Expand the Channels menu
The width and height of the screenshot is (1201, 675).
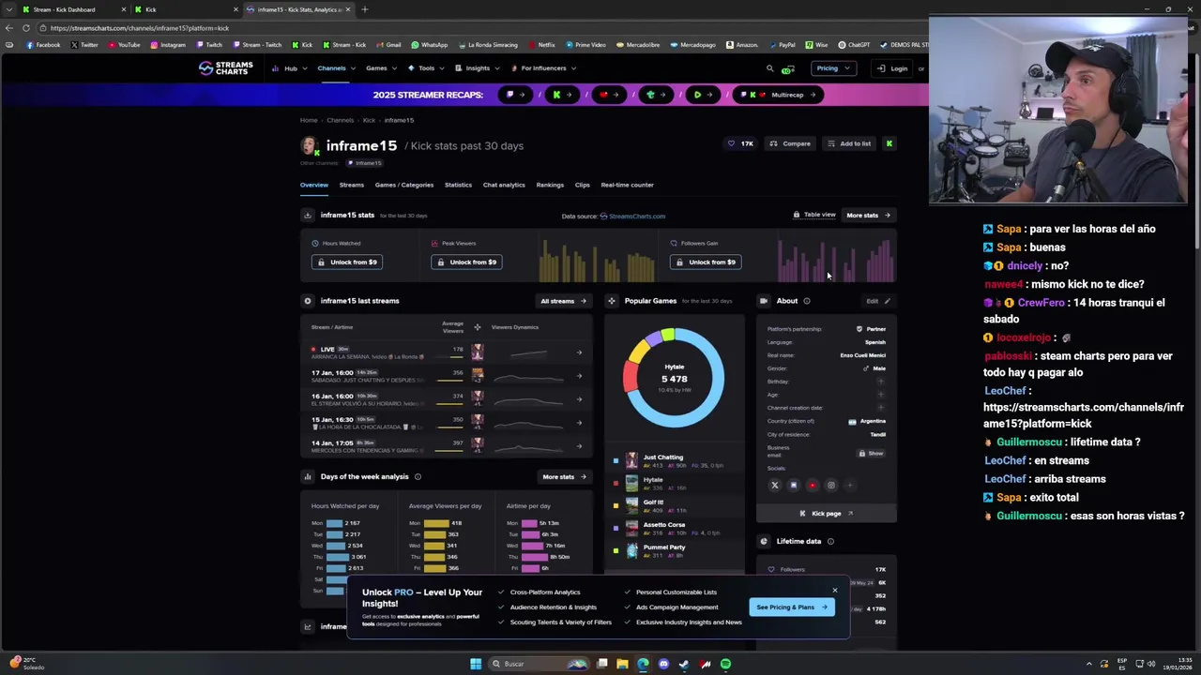click(335, 68)
